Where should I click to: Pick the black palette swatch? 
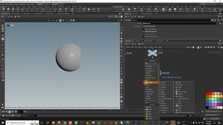(207, 108)
